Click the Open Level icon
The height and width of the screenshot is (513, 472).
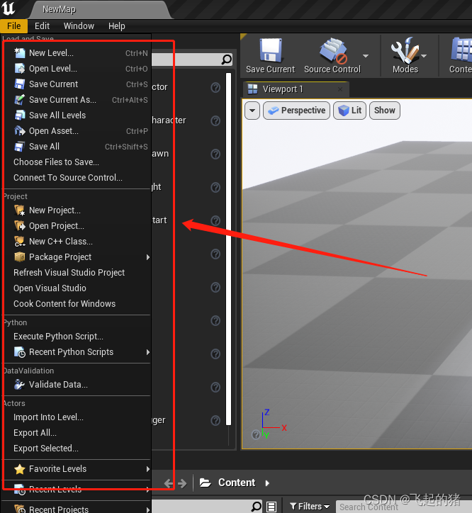pyautogui.click(x=20, y=69)
